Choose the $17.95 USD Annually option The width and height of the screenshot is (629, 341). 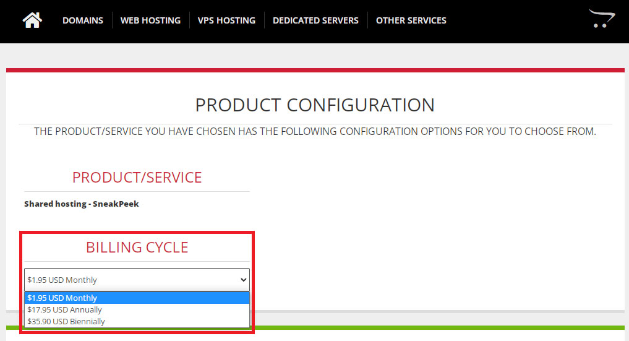(x=137, y=309)
